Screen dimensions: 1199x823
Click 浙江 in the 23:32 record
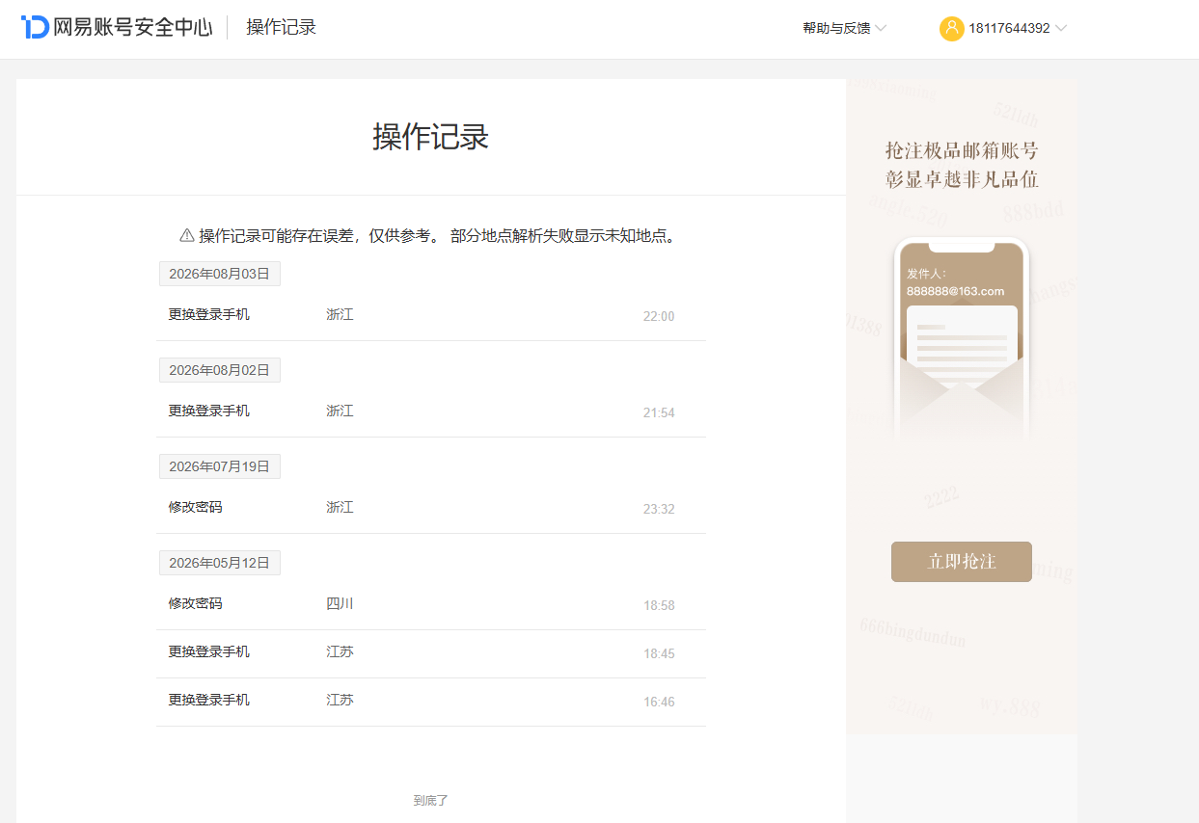pyautogui.click(x=341, y=507)
